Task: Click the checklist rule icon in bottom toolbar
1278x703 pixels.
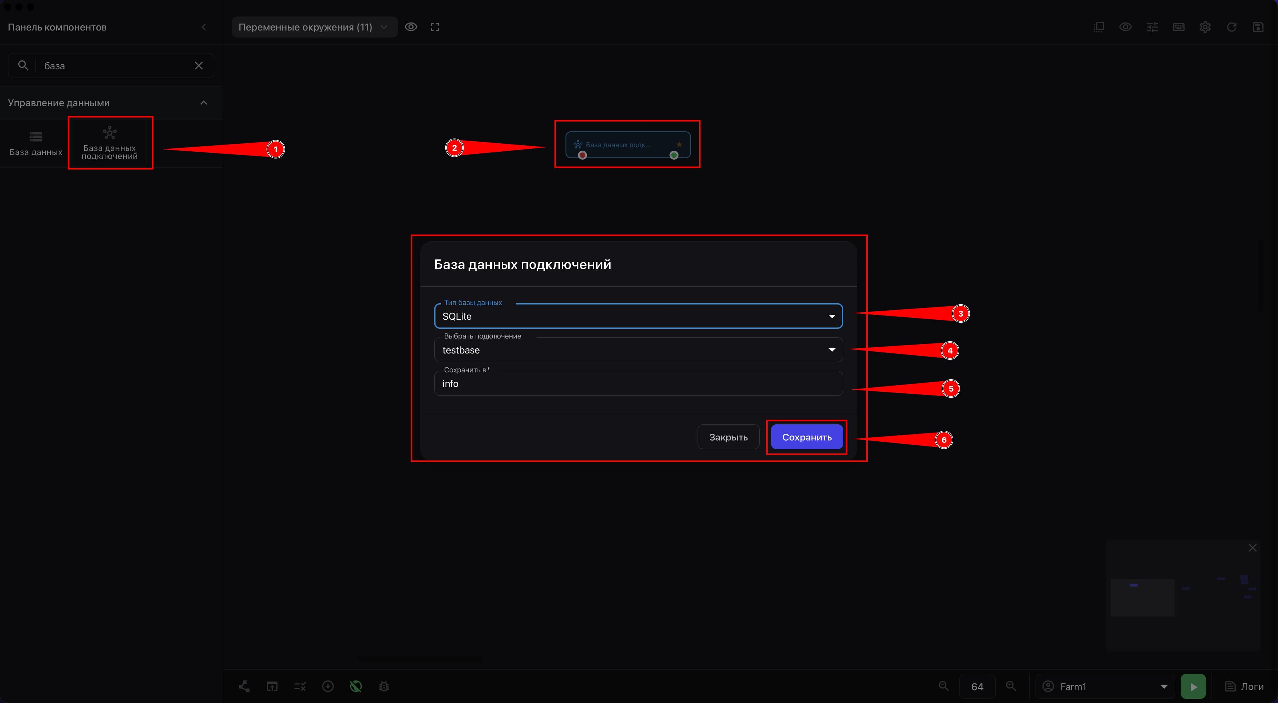Action: [x=300, y=686]
